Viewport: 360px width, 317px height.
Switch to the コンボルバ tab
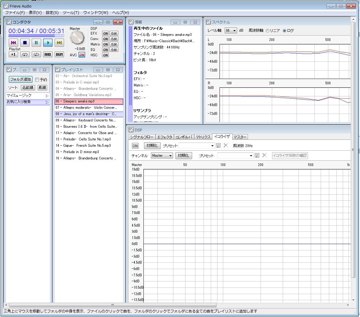tap(184, 137)
